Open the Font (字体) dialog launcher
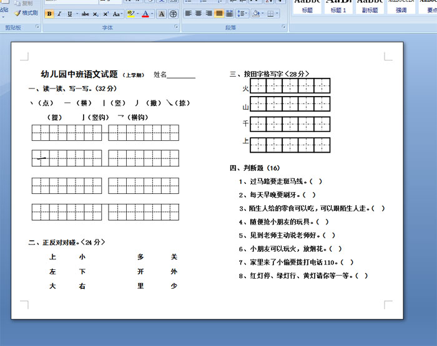This screenshot has width=437, height=346. (176, 27)
